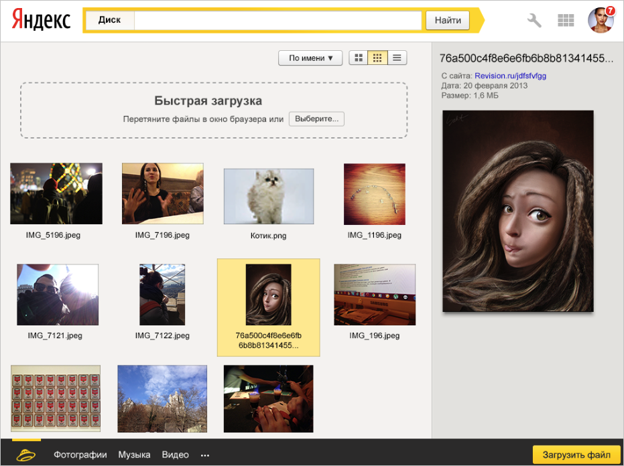Open the Видео tab

click(x=175, y=455)
